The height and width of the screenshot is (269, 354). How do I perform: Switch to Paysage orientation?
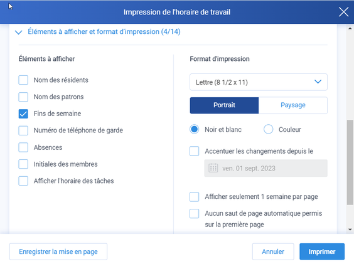pyautogui.click(x=293, y=105)
